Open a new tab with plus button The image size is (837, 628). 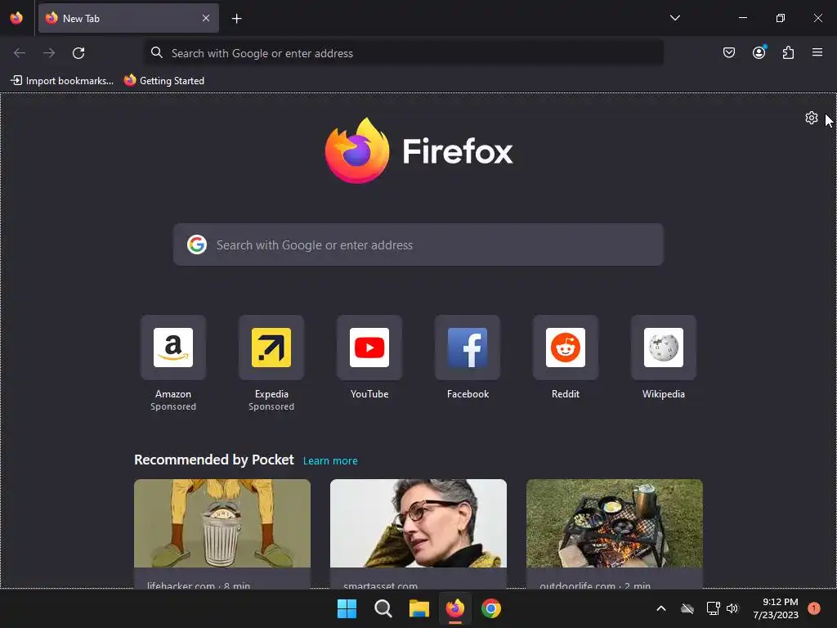point(236,19)
